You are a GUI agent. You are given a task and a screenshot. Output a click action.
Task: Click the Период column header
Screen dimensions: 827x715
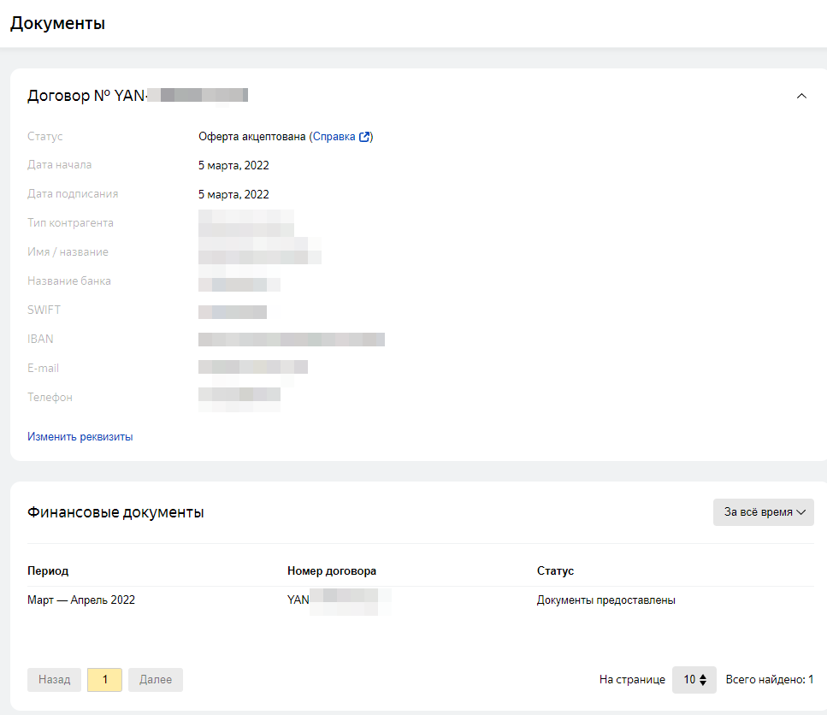click(x=48, y=570)
